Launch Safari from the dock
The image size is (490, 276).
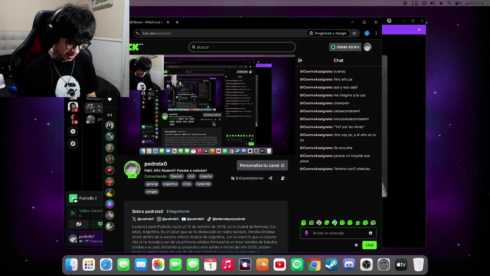pyautogui.click(x=106, y=264)
